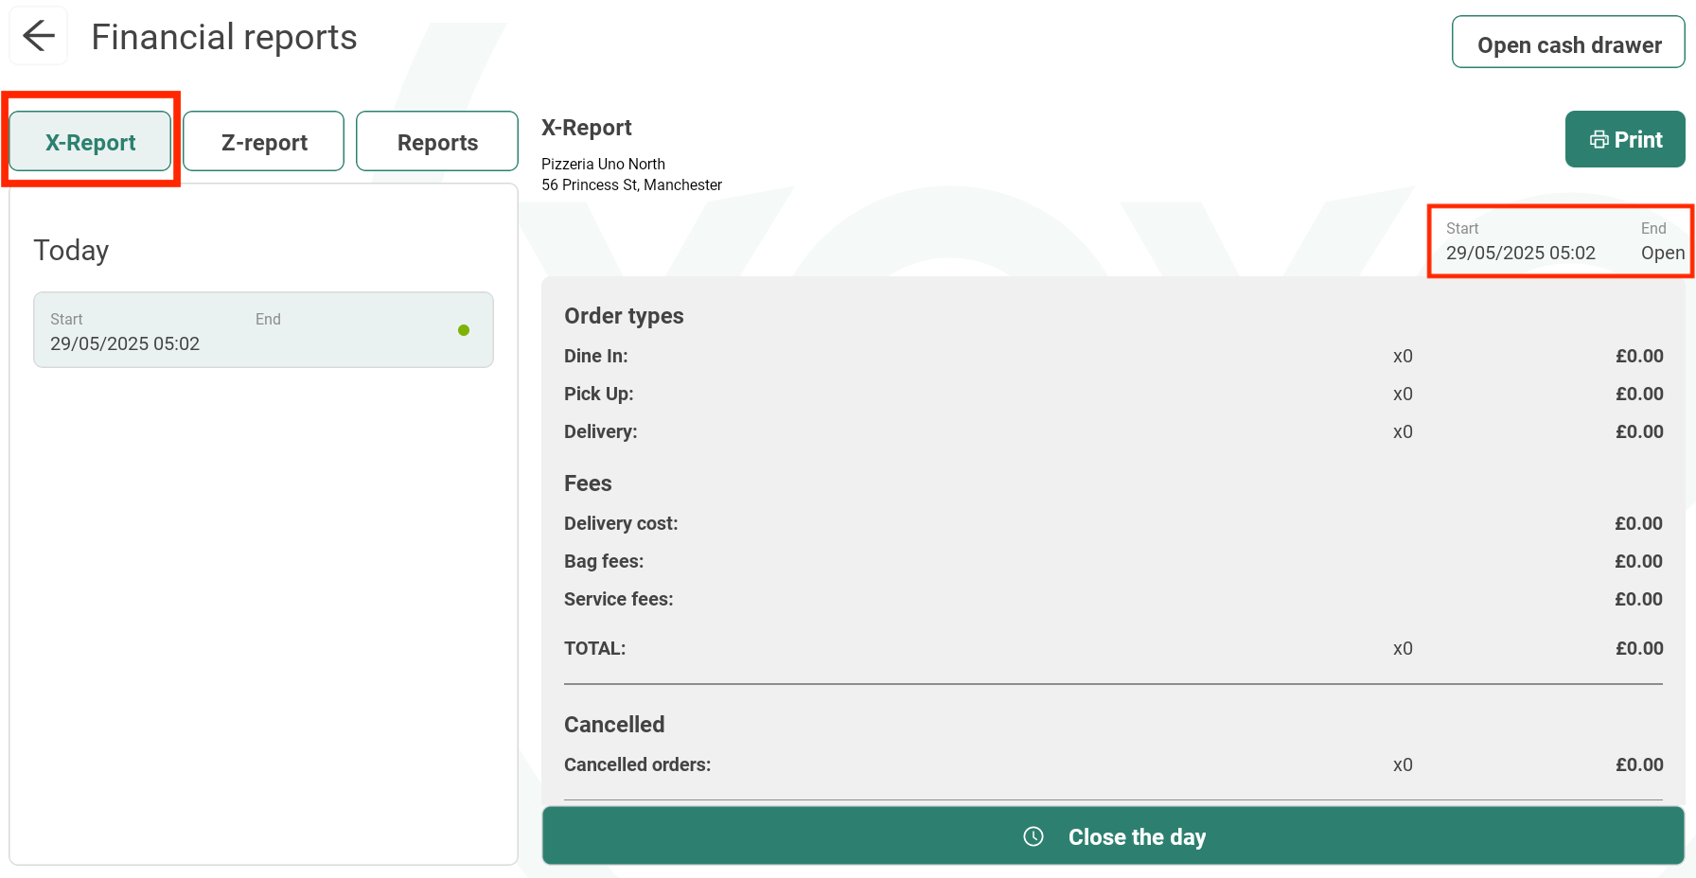The image size is (1696, 878).
Task: Switch to the X-Report tab
Action: pyautogui.click(x=91, y=142)
